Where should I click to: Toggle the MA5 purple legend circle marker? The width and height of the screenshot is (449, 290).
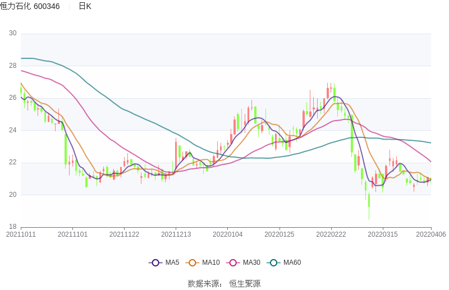[x=155, y=263]
